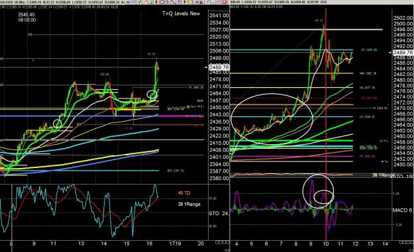Click the 2415.00 price on left chart axis
The image size is (414, 252).
pyautogui.click(x=219, y=143)
